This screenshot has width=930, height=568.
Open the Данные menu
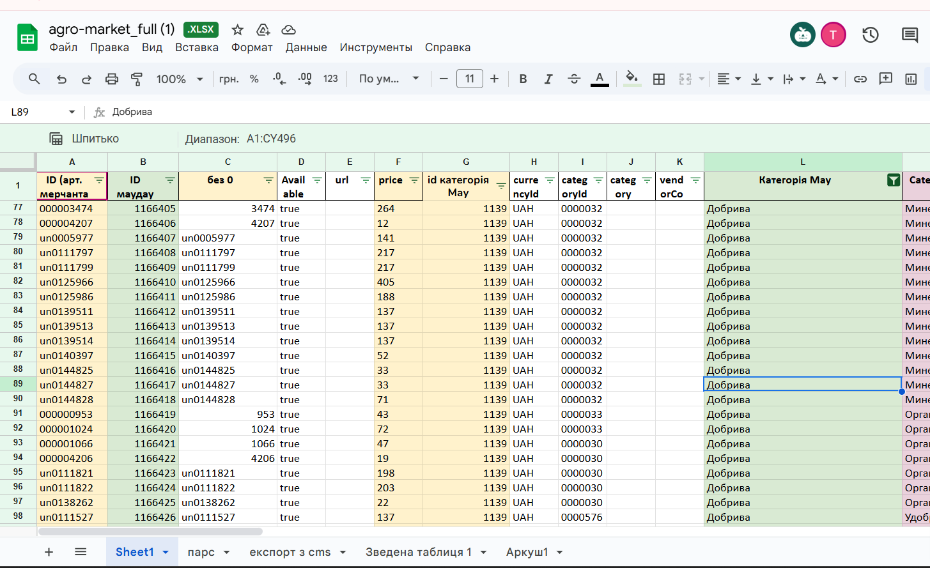[x=306, y=47]
